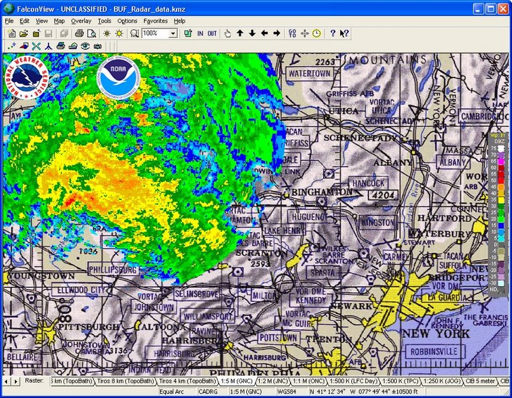Select the hand panning tool
Screen dimensions: 512x398
226,33
